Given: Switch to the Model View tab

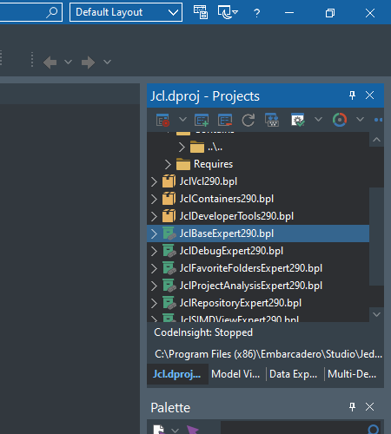Looking at the screenshot, I should 235,374.
